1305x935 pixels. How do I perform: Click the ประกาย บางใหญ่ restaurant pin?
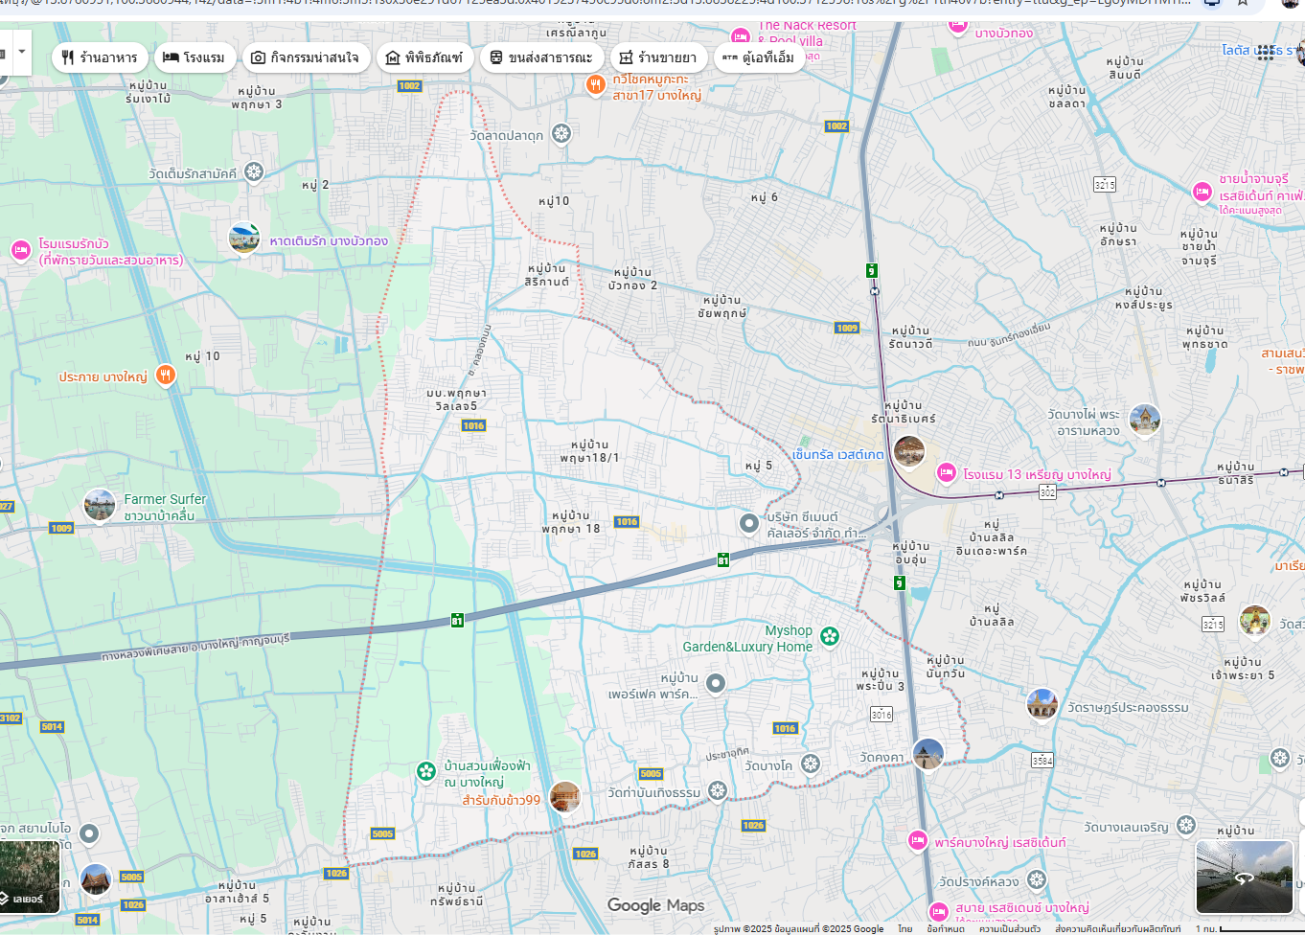[166, 376]
